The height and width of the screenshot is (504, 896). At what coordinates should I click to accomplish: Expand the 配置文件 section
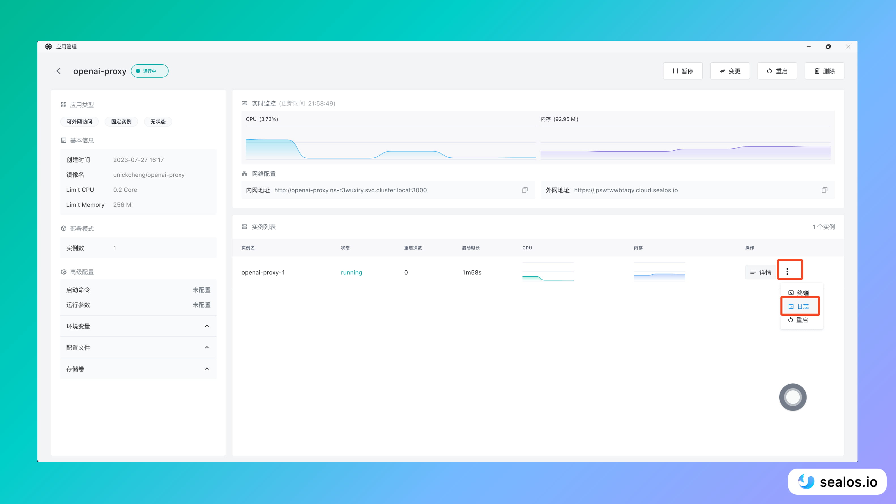[138, 347]
